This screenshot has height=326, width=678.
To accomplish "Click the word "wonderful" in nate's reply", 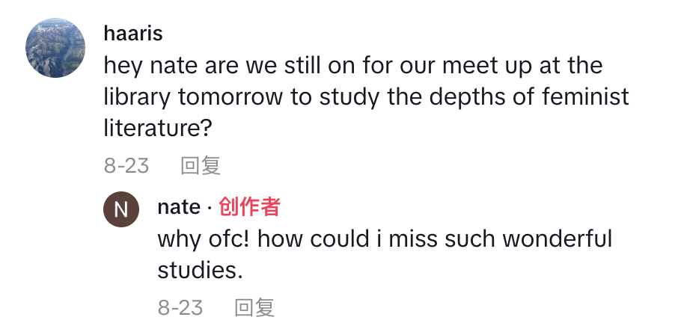I will coord(558,239).
